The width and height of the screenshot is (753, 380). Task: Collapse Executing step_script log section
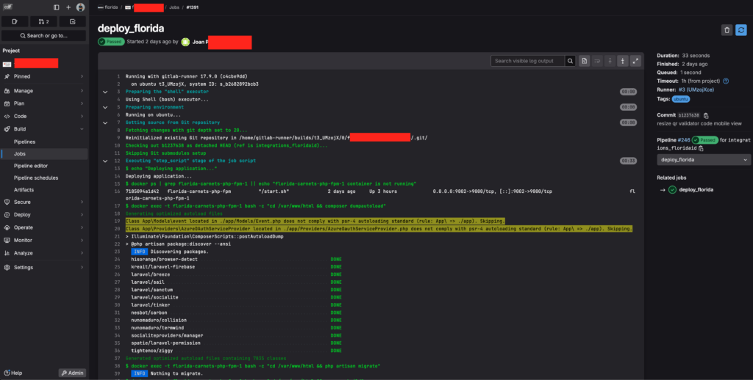[105, 161]
